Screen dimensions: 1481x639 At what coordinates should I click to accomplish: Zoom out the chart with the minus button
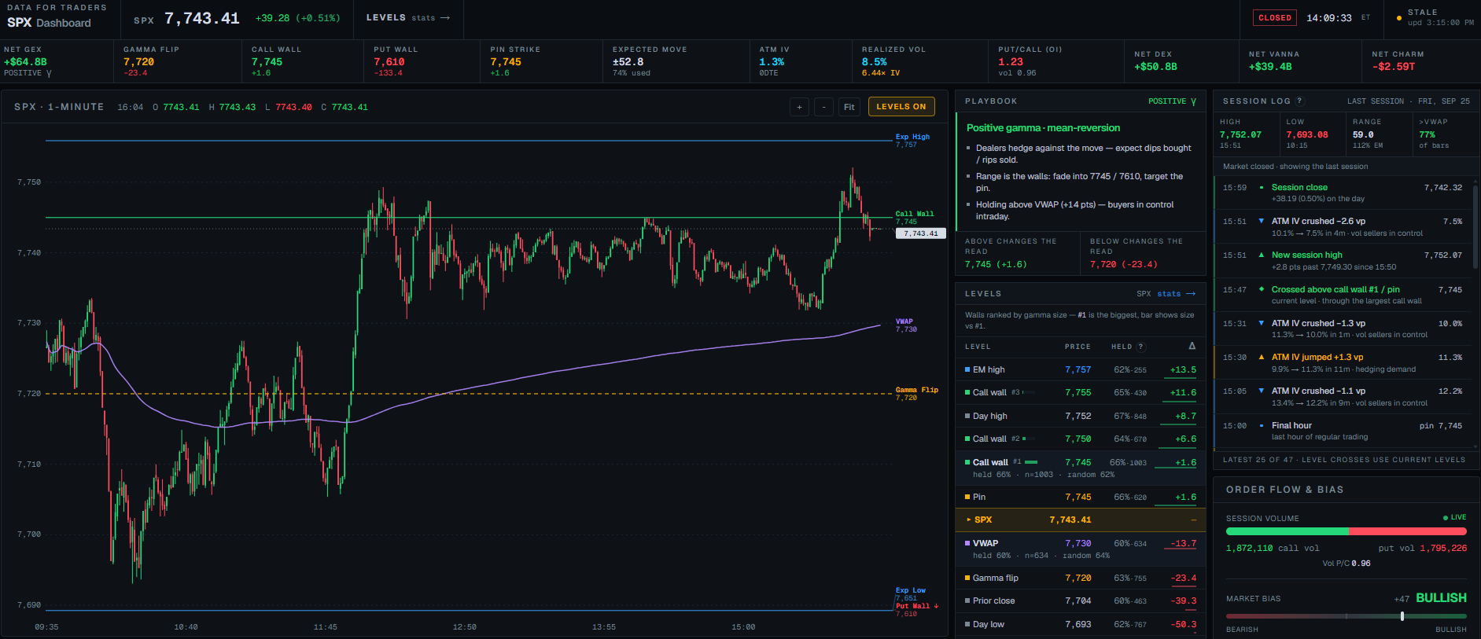pyautogui.click(x=823, y=107)
